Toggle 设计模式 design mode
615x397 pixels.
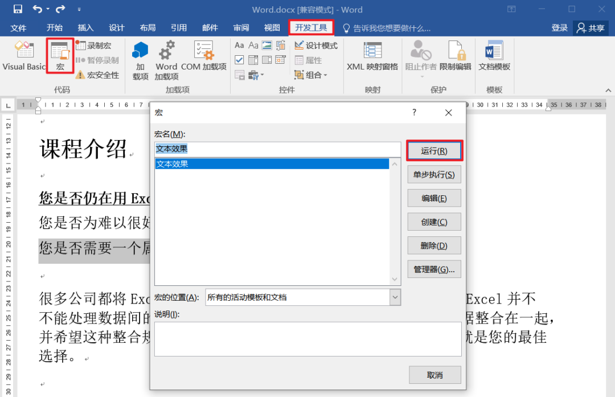point(315,46)
